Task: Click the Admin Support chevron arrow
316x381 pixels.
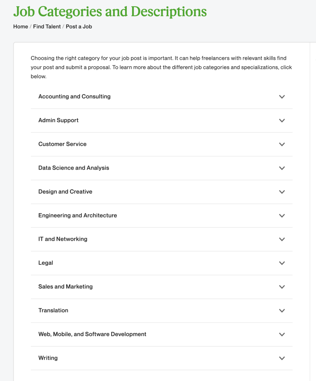Action: [282, 121]
